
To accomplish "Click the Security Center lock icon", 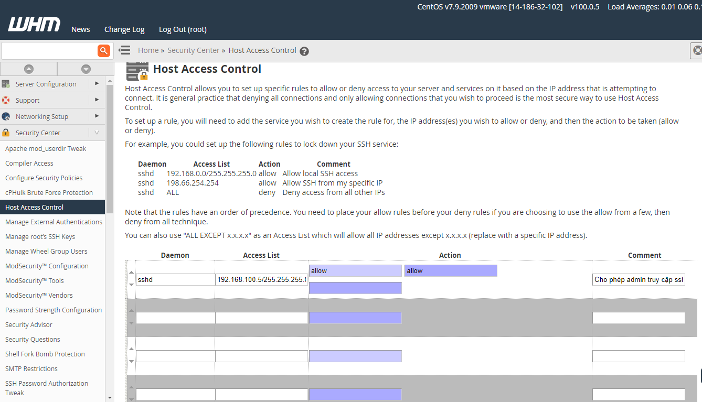I will (x=6, y=133).
